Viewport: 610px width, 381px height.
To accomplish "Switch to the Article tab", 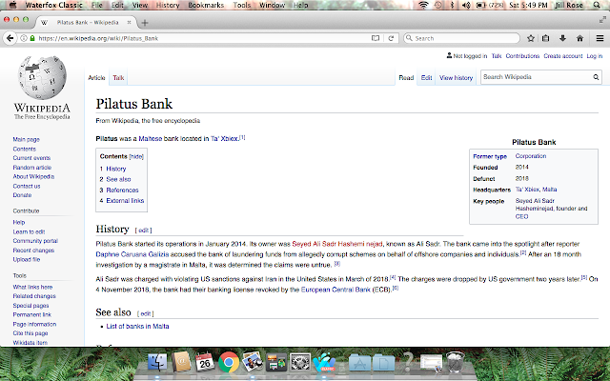I will (x=96, y=78).
